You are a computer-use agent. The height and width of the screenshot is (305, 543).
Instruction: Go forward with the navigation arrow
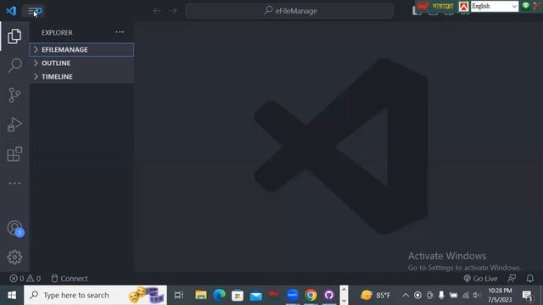click(173, 11)
